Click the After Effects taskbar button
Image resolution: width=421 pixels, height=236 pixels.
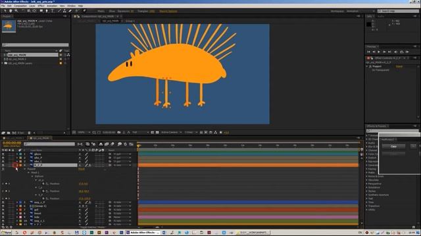[x=143, y=233]
